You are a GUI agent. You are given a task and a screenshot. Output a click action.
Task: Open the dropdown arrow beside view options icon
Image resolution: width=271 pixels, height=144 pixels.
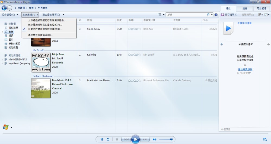coord(164,15)
